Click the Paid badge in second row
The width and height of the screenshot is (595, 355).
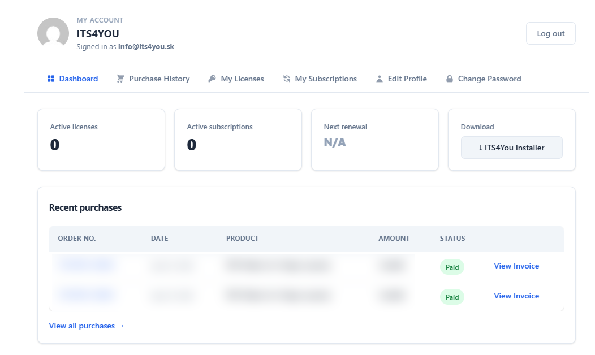[452, 297]
